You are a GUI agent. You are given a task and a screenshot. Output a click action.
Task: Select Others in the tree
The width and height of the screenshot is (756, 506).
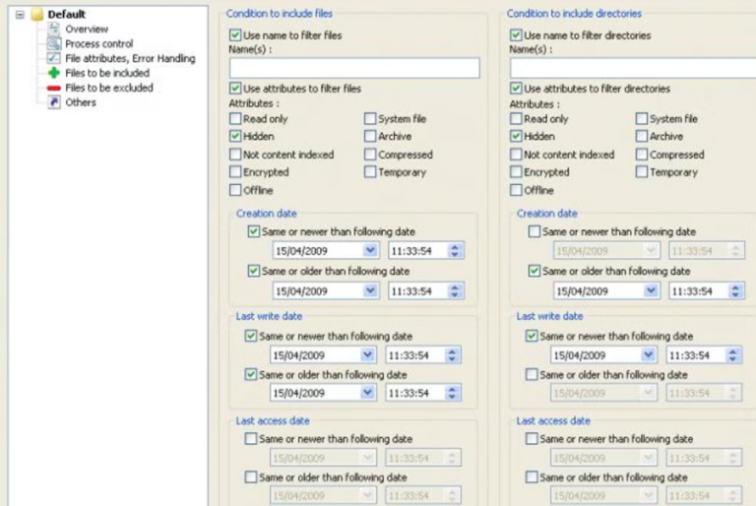[x=81, y=102]
